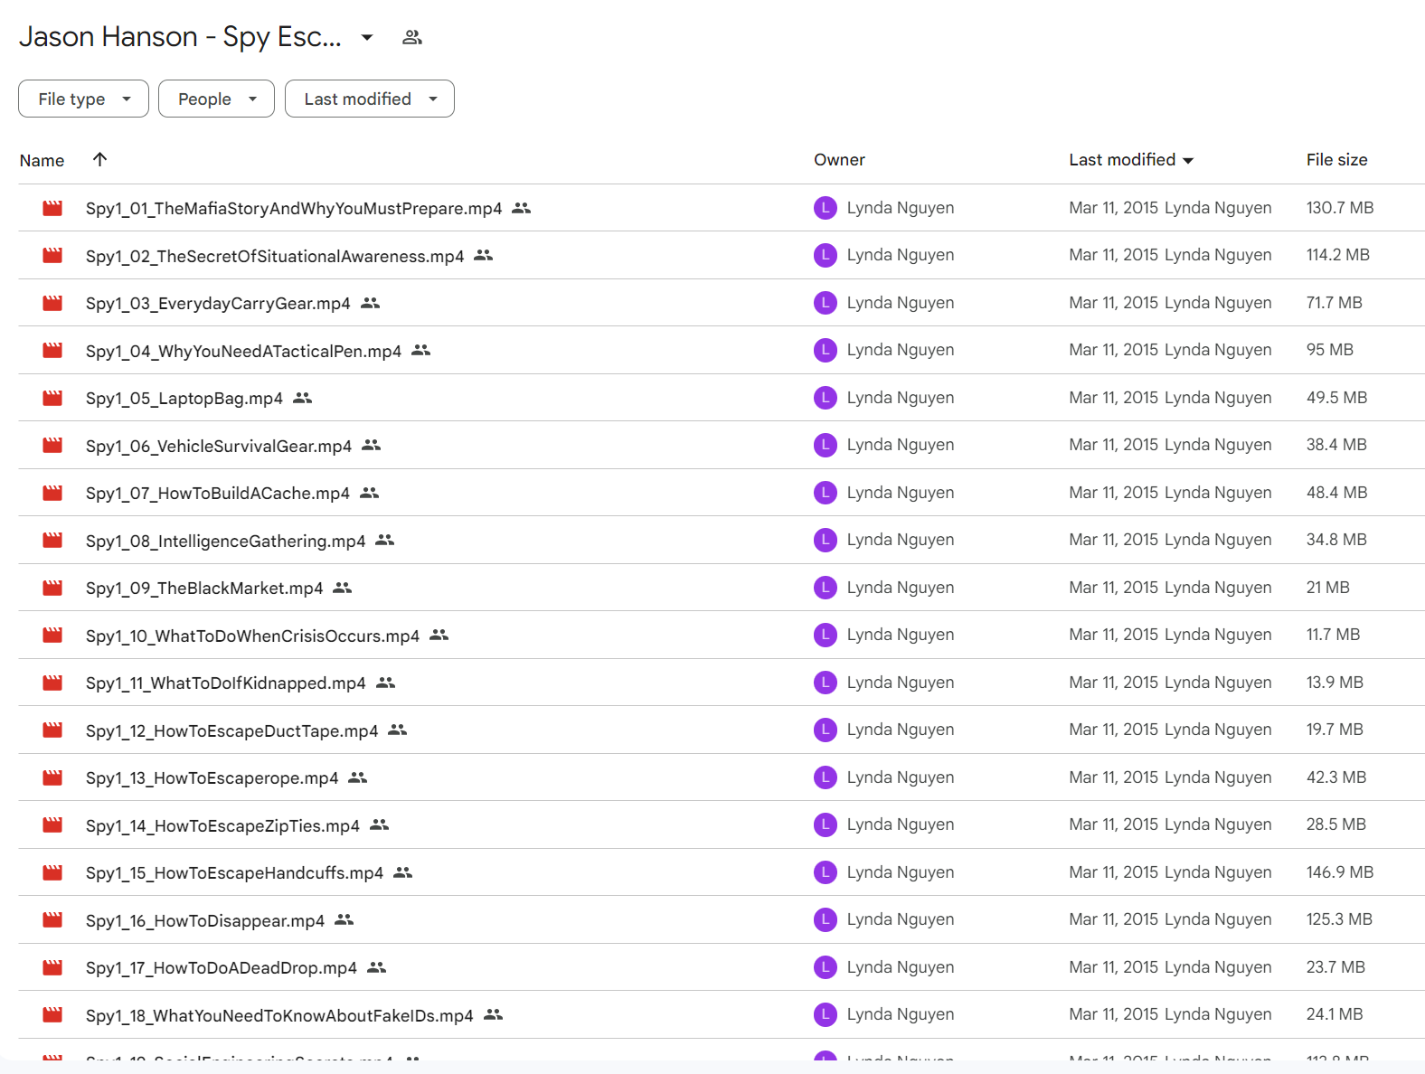Select Spy1_11_WhatToDoIfKidnapped.mp4
The height and width of the screenshot is (1074, 1425).
click(x=226, y=683)
